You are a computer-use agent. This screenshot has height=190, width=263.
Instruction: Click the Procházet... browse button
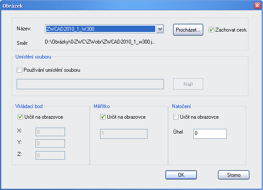click(188, 29)
